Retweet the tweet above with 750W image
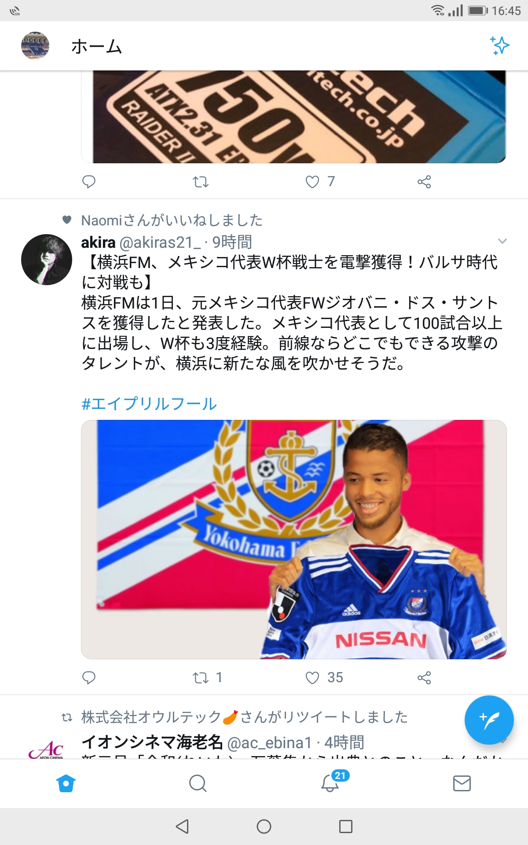 pyautogui.click(x=201, y=182)
